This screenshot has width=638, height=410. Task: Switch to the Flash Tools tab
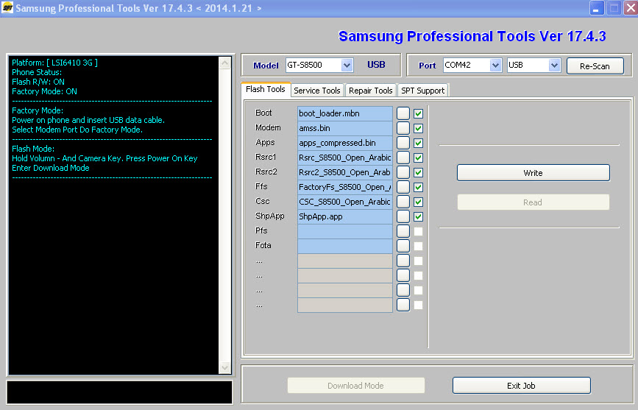(266, 90)
